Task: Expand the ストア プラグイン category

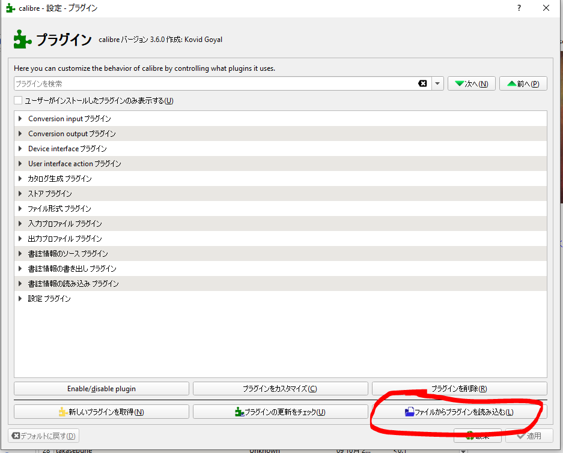Action: pyautogui.click(x=20, y=194)
